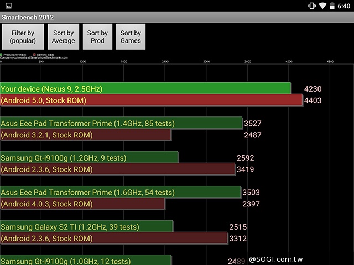Click the clock showing 6:40
The image size is (354, 265).
coord(345,6)
